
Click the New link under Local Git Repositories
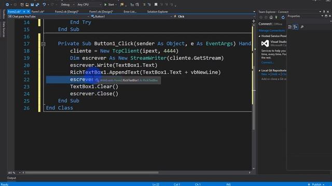click(x=264, y=74)
